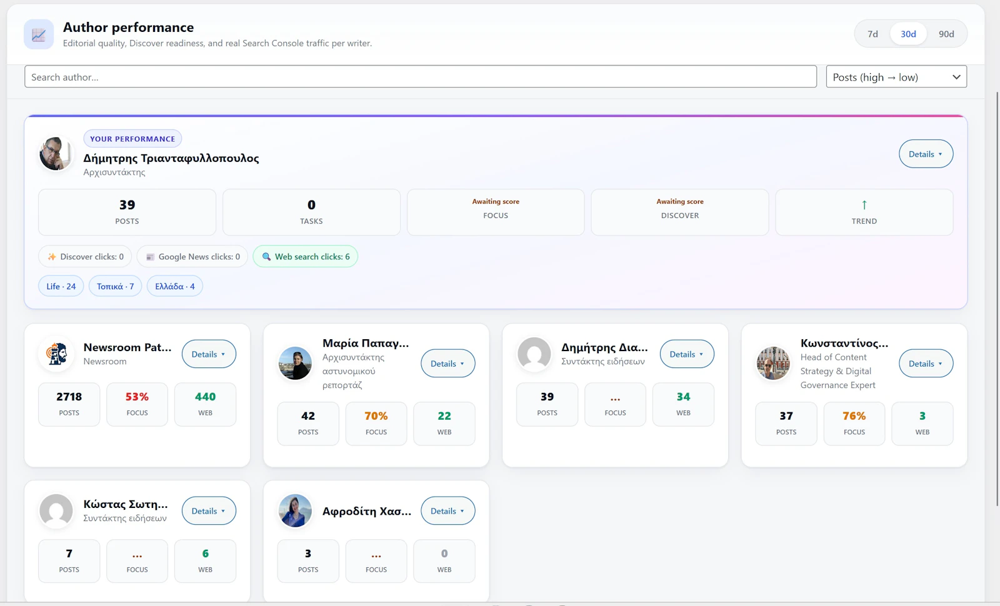Click the Awaiting score Discover box
Viewport: 1000px width, 606px height.
pos(680,212)
